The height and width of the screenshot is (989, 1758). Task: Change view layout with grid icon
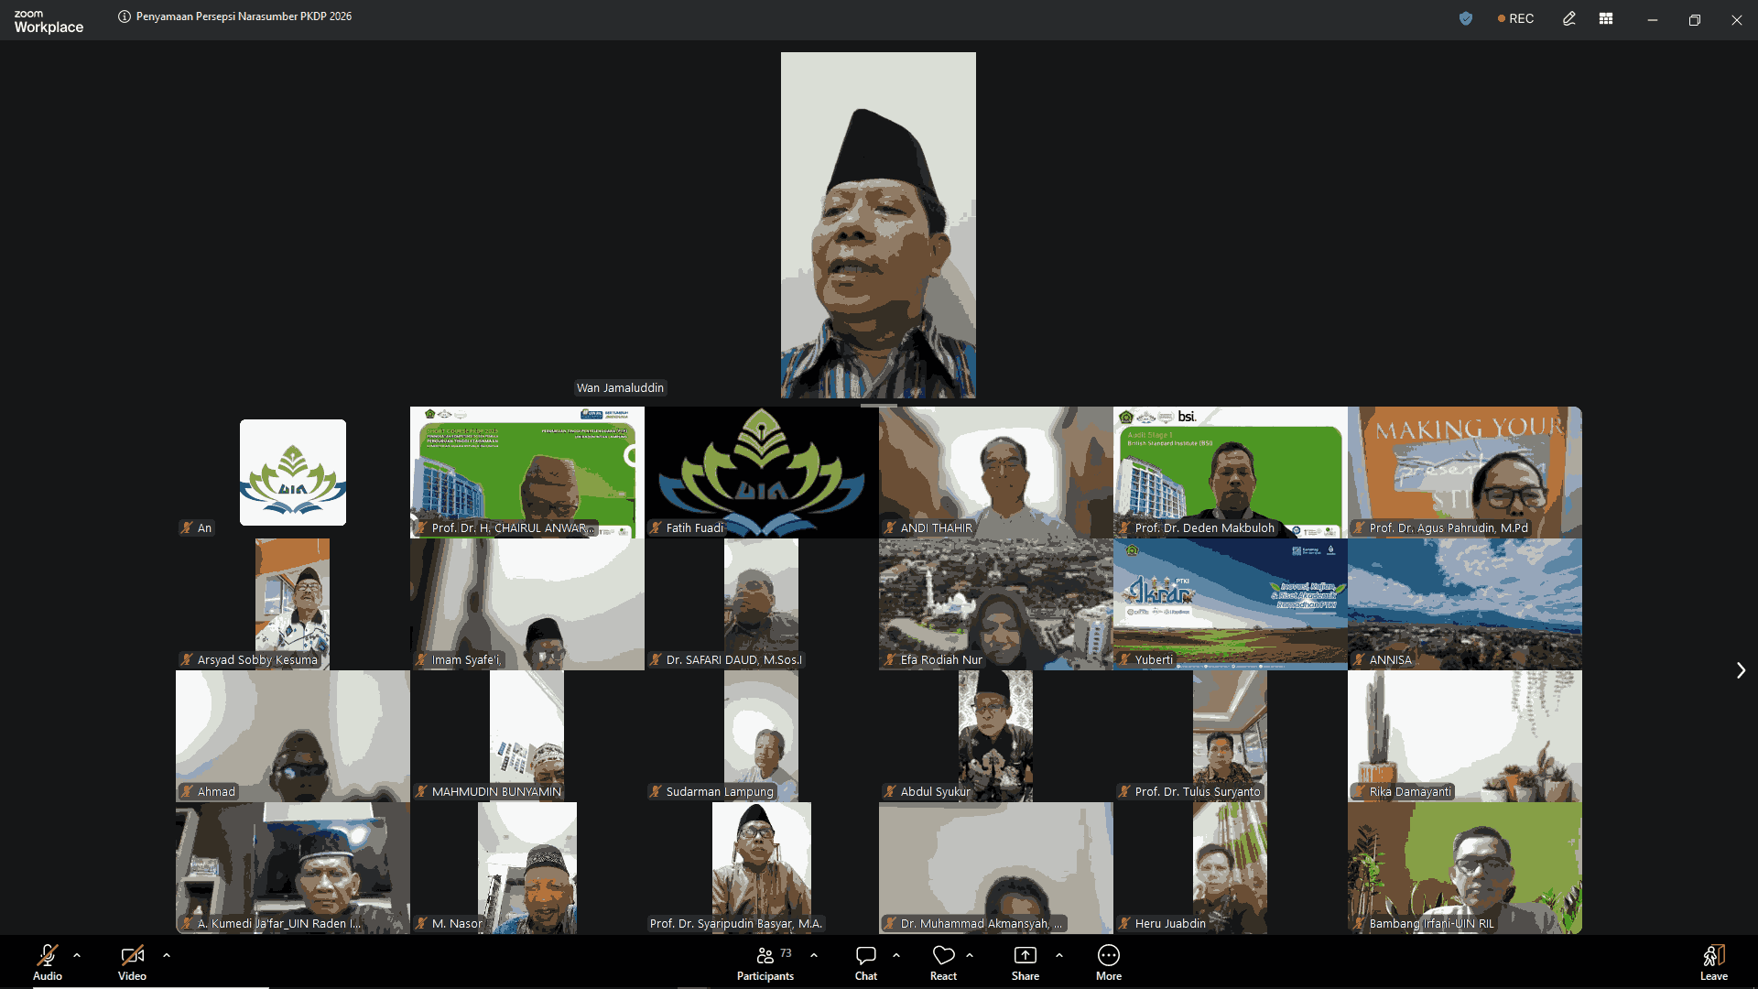click(1606, 18)
